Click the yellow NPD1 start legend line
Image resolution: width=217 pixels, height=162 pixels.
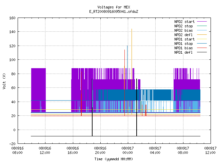202,39
